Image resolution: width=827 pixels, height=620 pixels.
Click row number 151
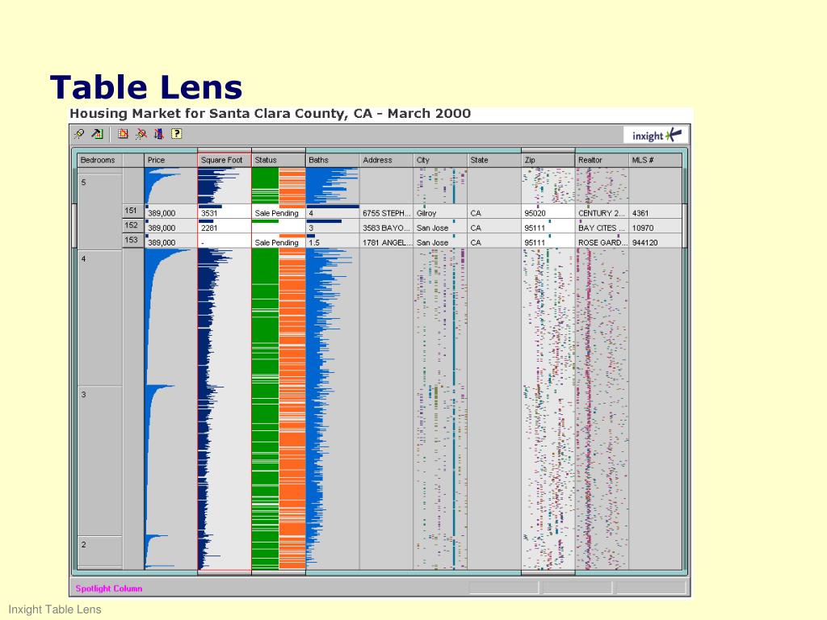coord(132,211)
